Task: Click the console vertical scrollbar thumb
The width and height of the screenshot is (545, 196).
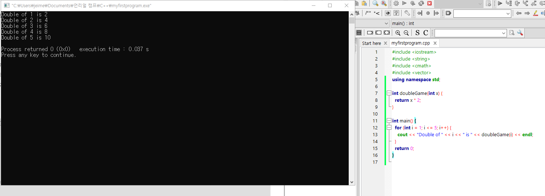Action: (x=352, y=20)
